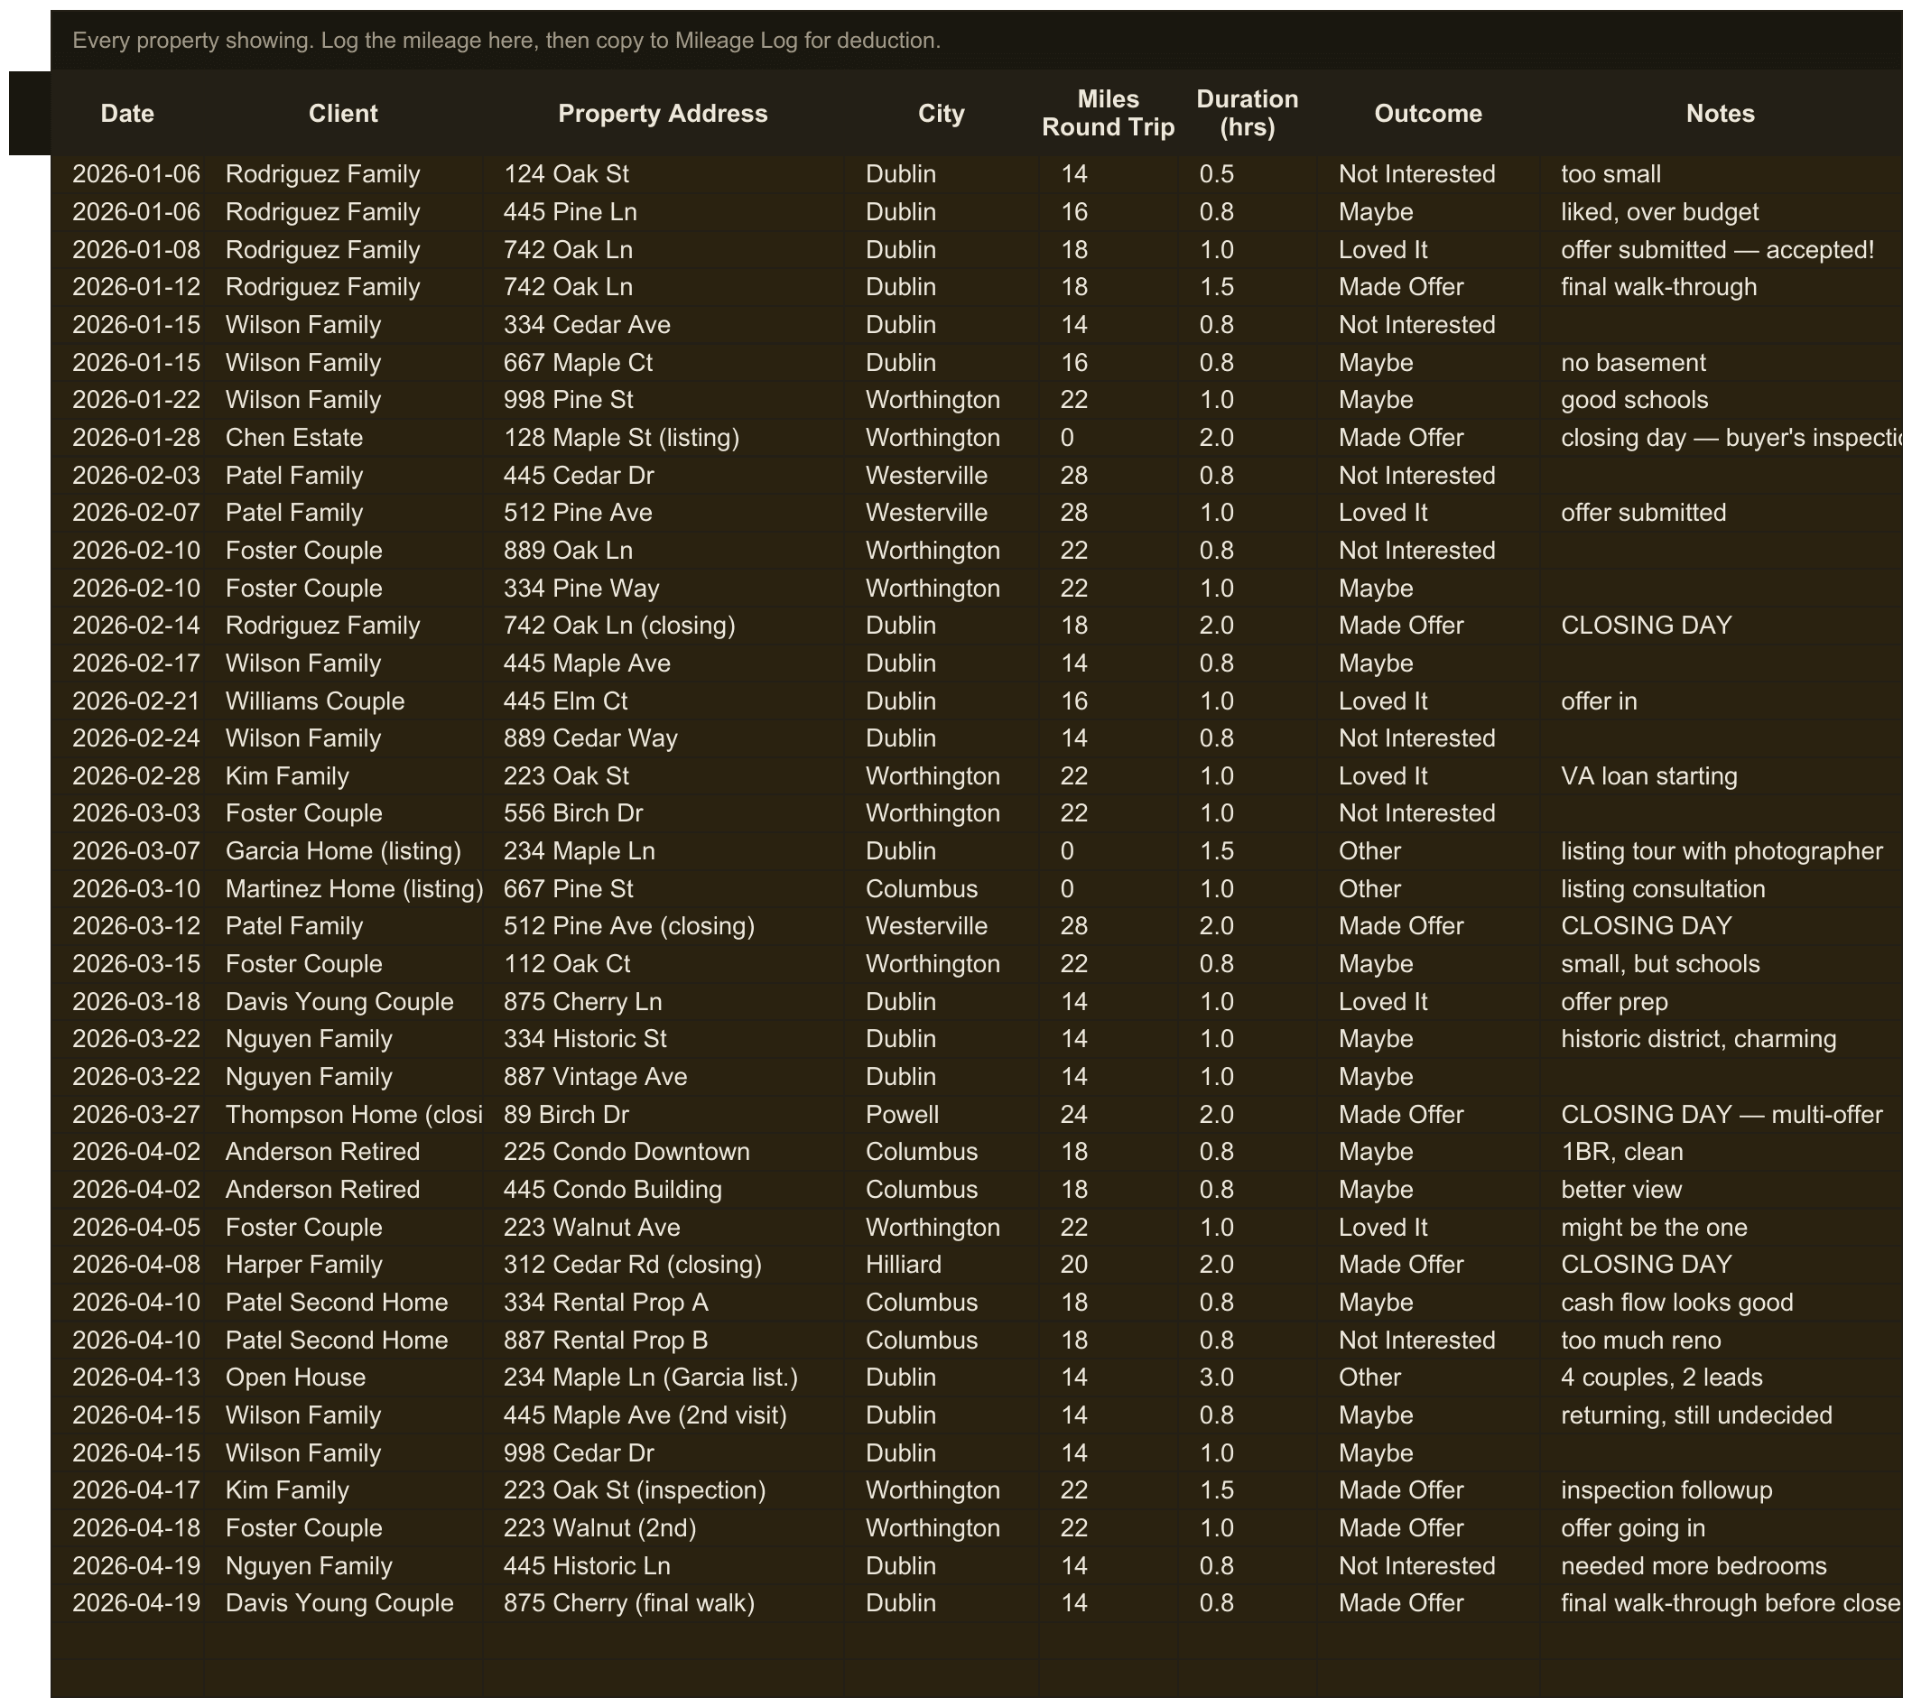Select cell '124 Oak St'
This screenshot has width=1912, height=1707.
[x=663, y=174]
